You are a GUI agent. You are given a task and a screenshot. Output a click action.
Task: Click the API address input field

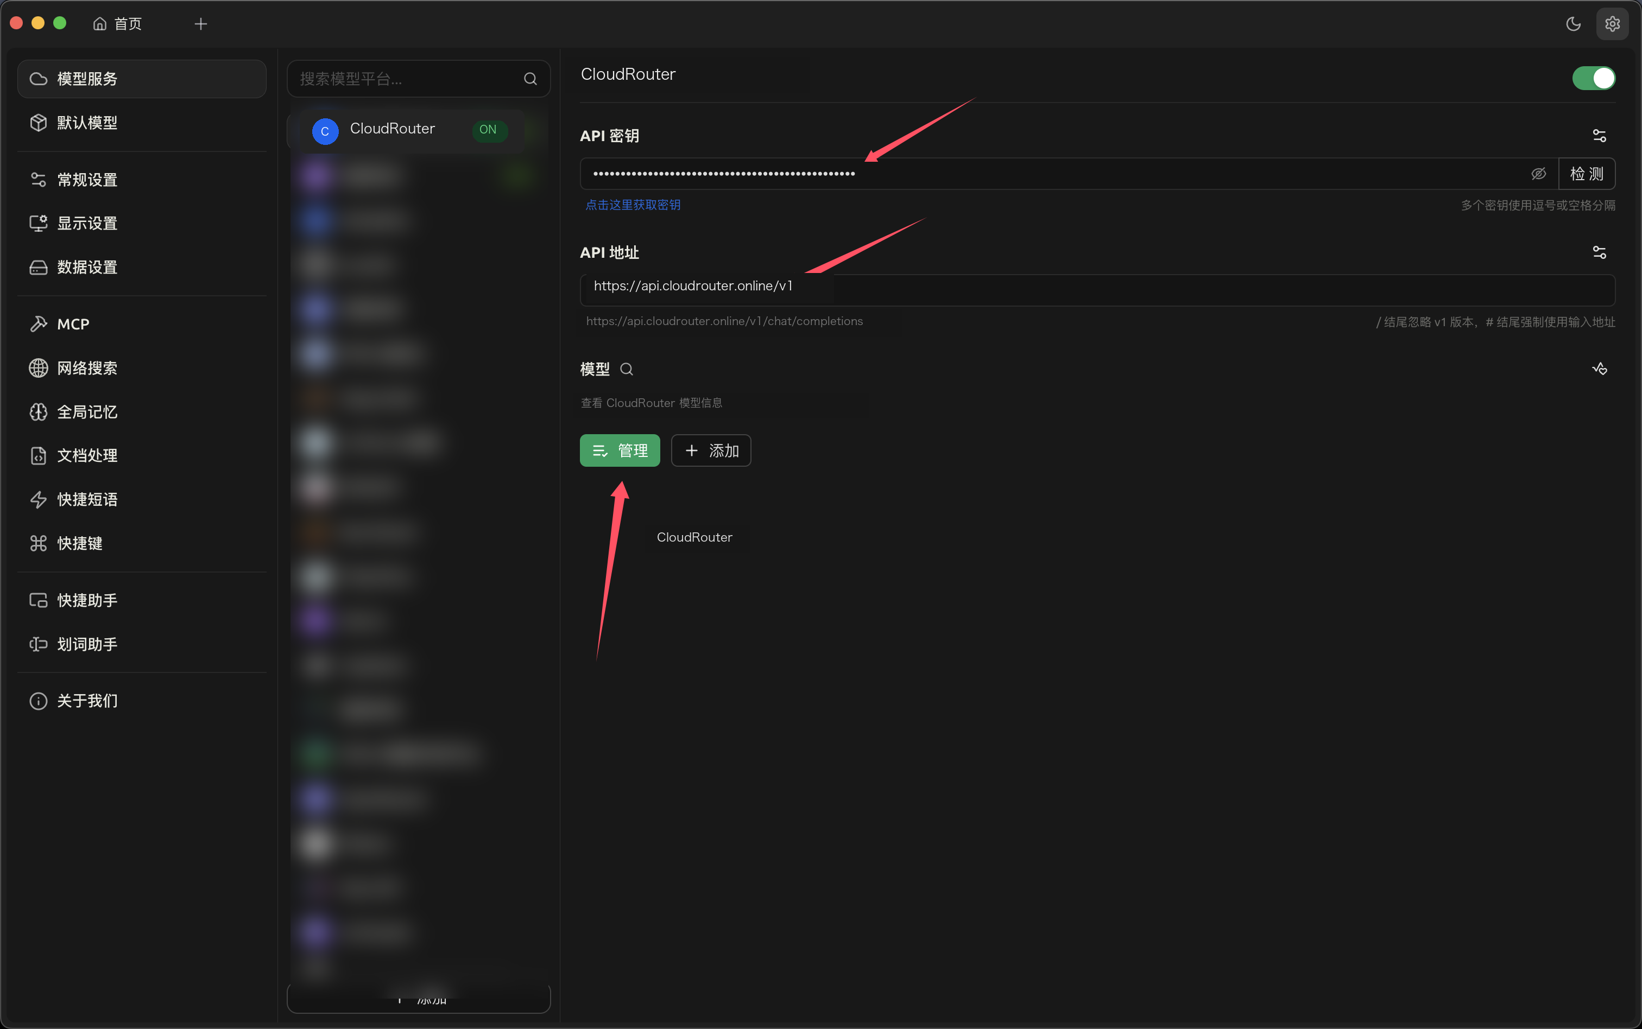pos(1097,290)
